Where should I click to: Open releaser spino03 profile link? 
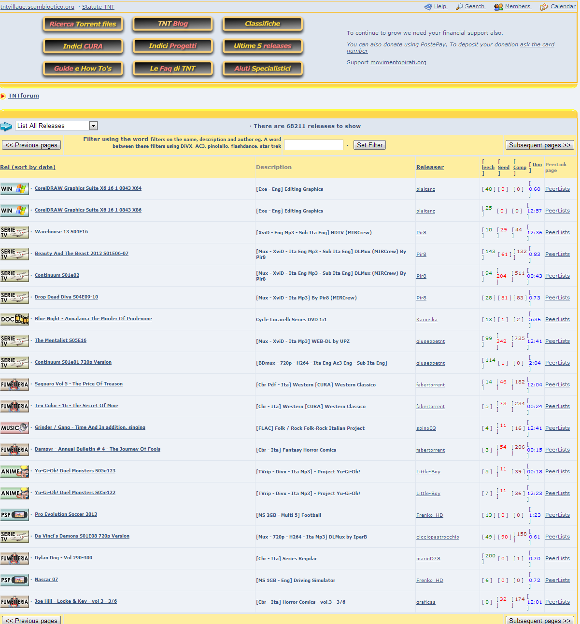click(x=426, y=428)
